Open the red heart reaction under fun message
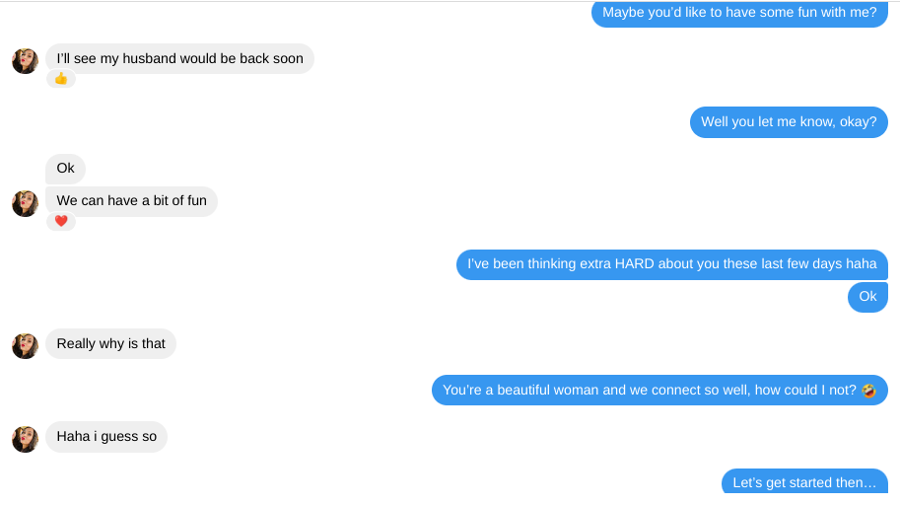The width and height of the screenshot is (900, 505). [61, 221]
